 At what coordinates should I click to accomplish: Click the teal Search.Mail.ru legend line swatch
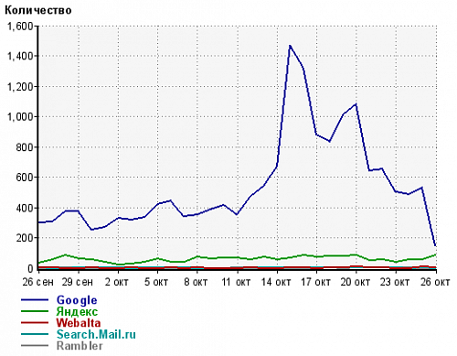(x=35, y=334)
